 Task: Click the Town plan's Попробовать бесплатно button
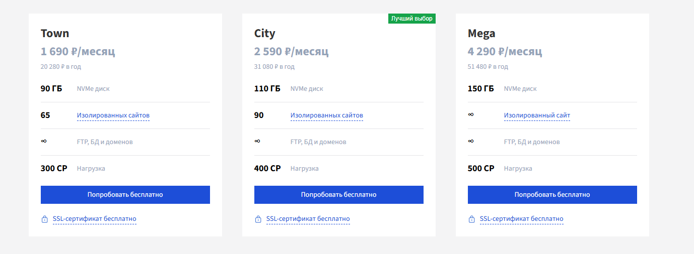coord(125,195)
